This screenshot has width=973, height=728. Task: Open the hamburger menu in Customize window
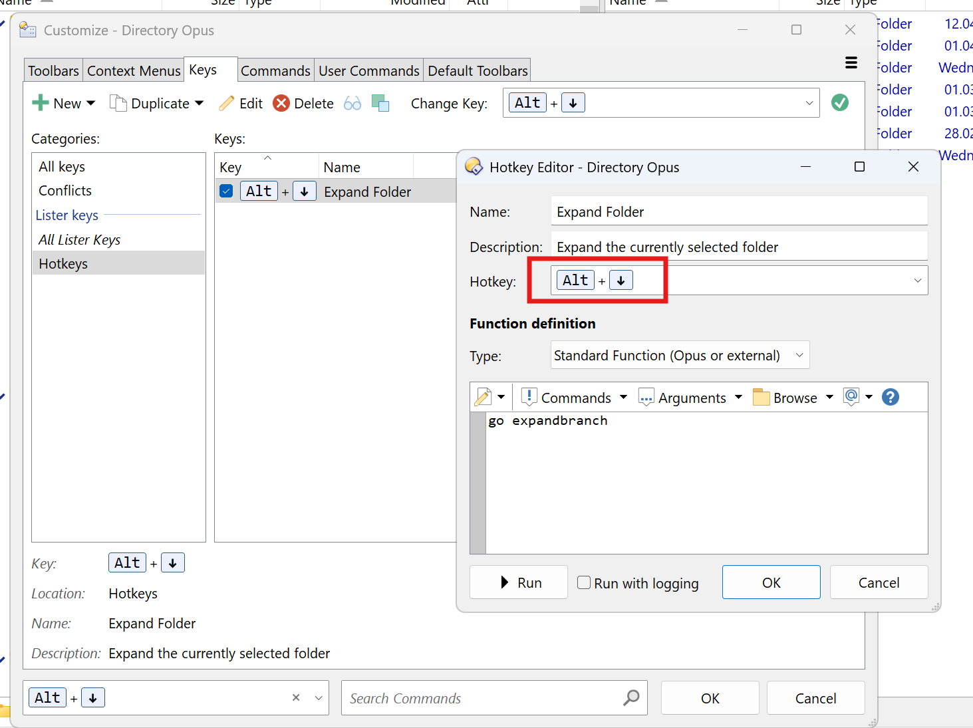(851, 63)
